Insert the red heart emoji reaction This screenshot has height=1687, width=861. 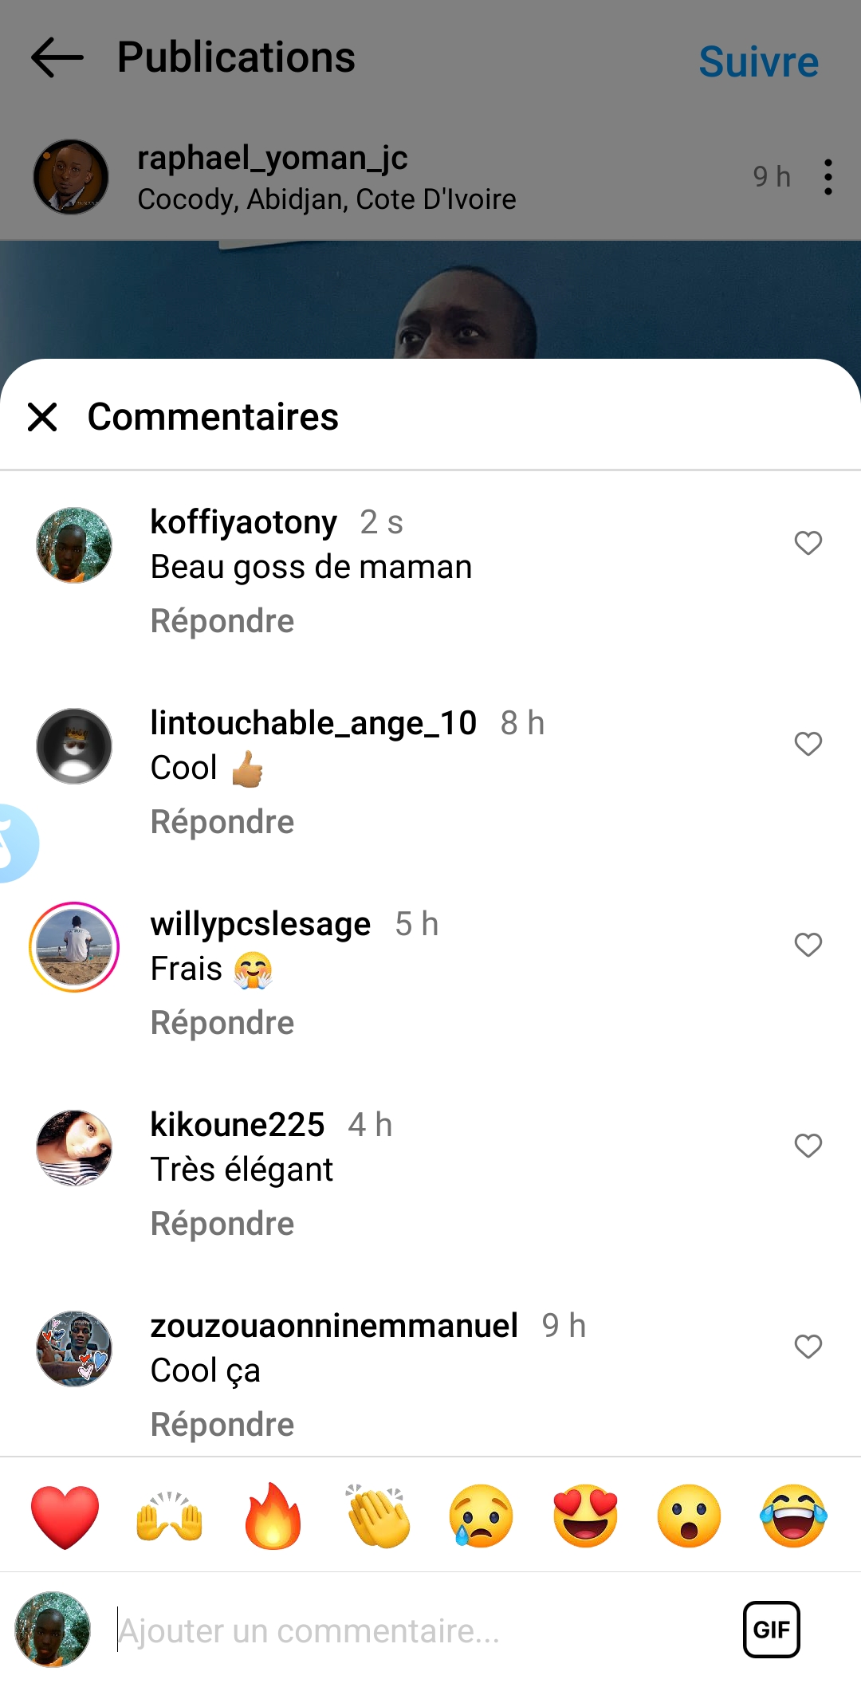(65, 1516)
